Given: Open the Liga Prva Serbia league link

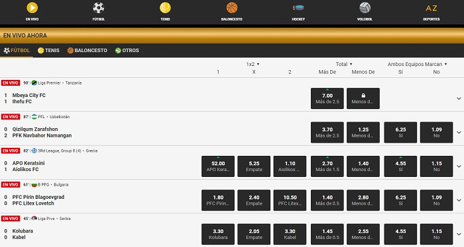Looking at the screenshot, I should pyautogui.click(x=54, y=219).
